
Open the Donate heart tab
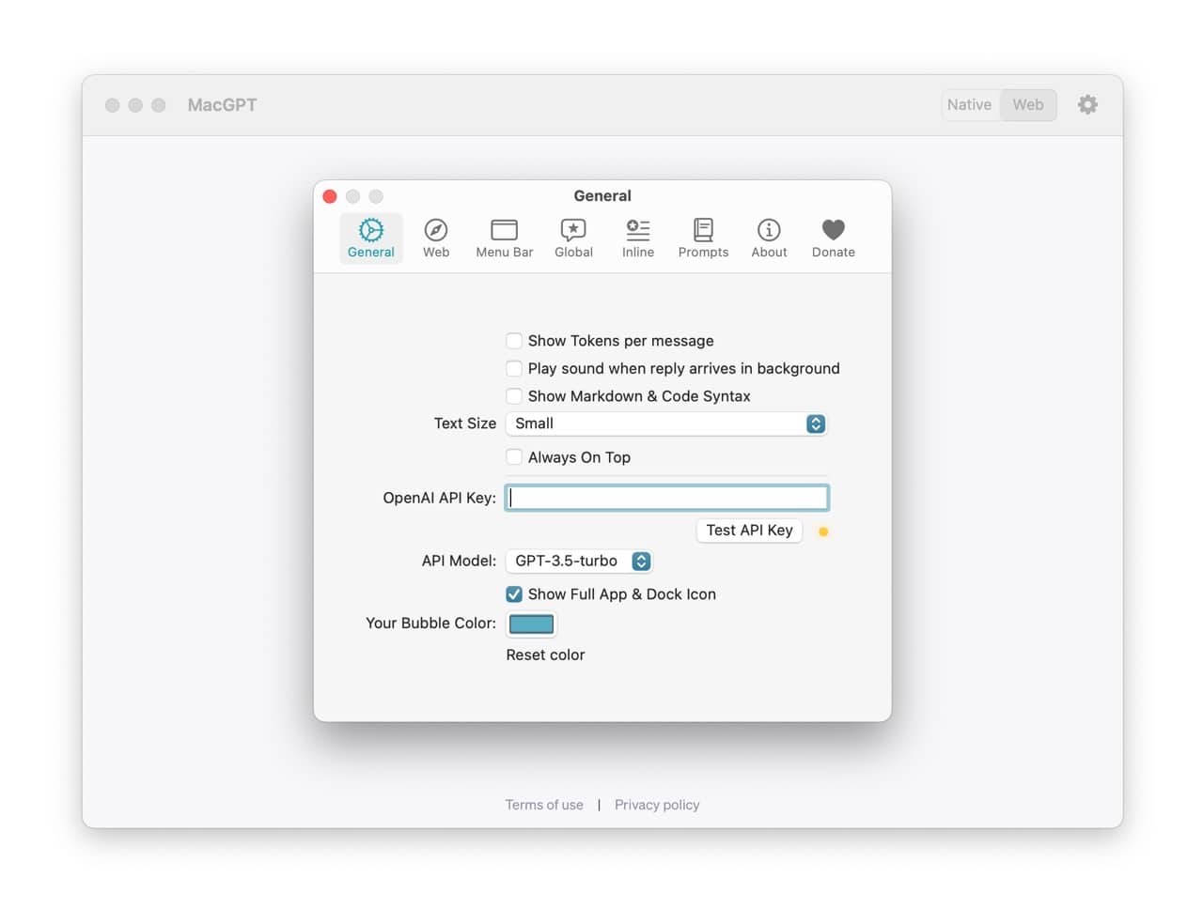click(x=834, y=239)
